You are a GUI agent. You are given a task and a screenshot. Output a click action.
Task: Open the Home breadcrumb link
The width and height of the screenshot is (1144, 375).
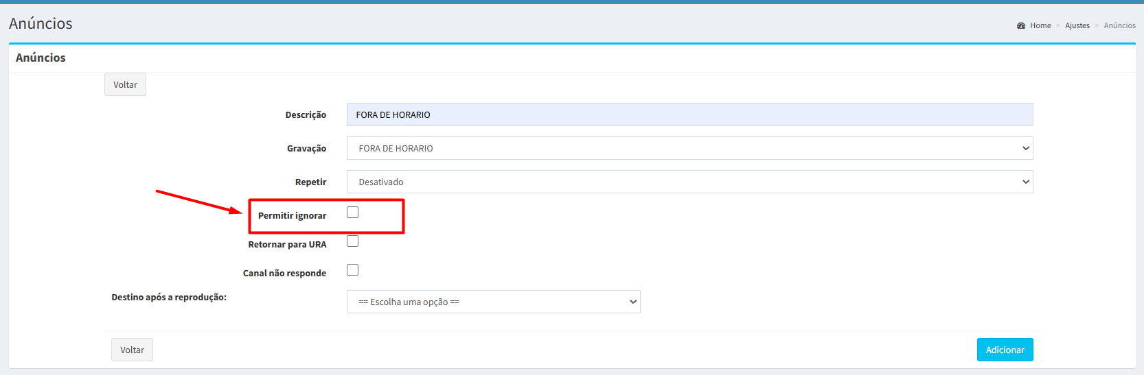pos(1040,25)
